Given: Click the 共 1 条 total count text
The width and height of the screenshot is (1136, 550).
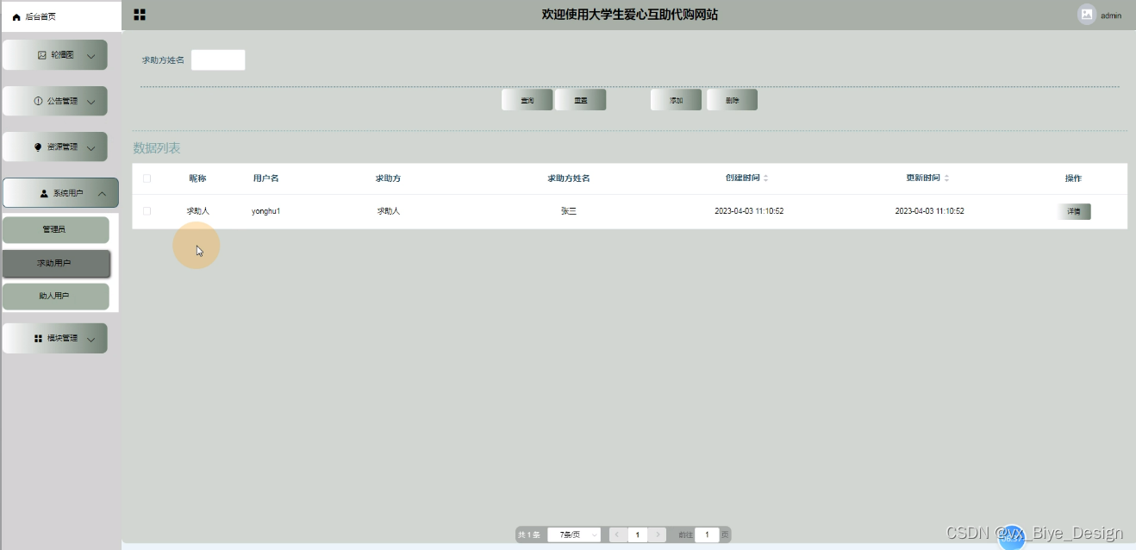Looking at the screenshot, I should pyautogui.click(x=529, y=534).
